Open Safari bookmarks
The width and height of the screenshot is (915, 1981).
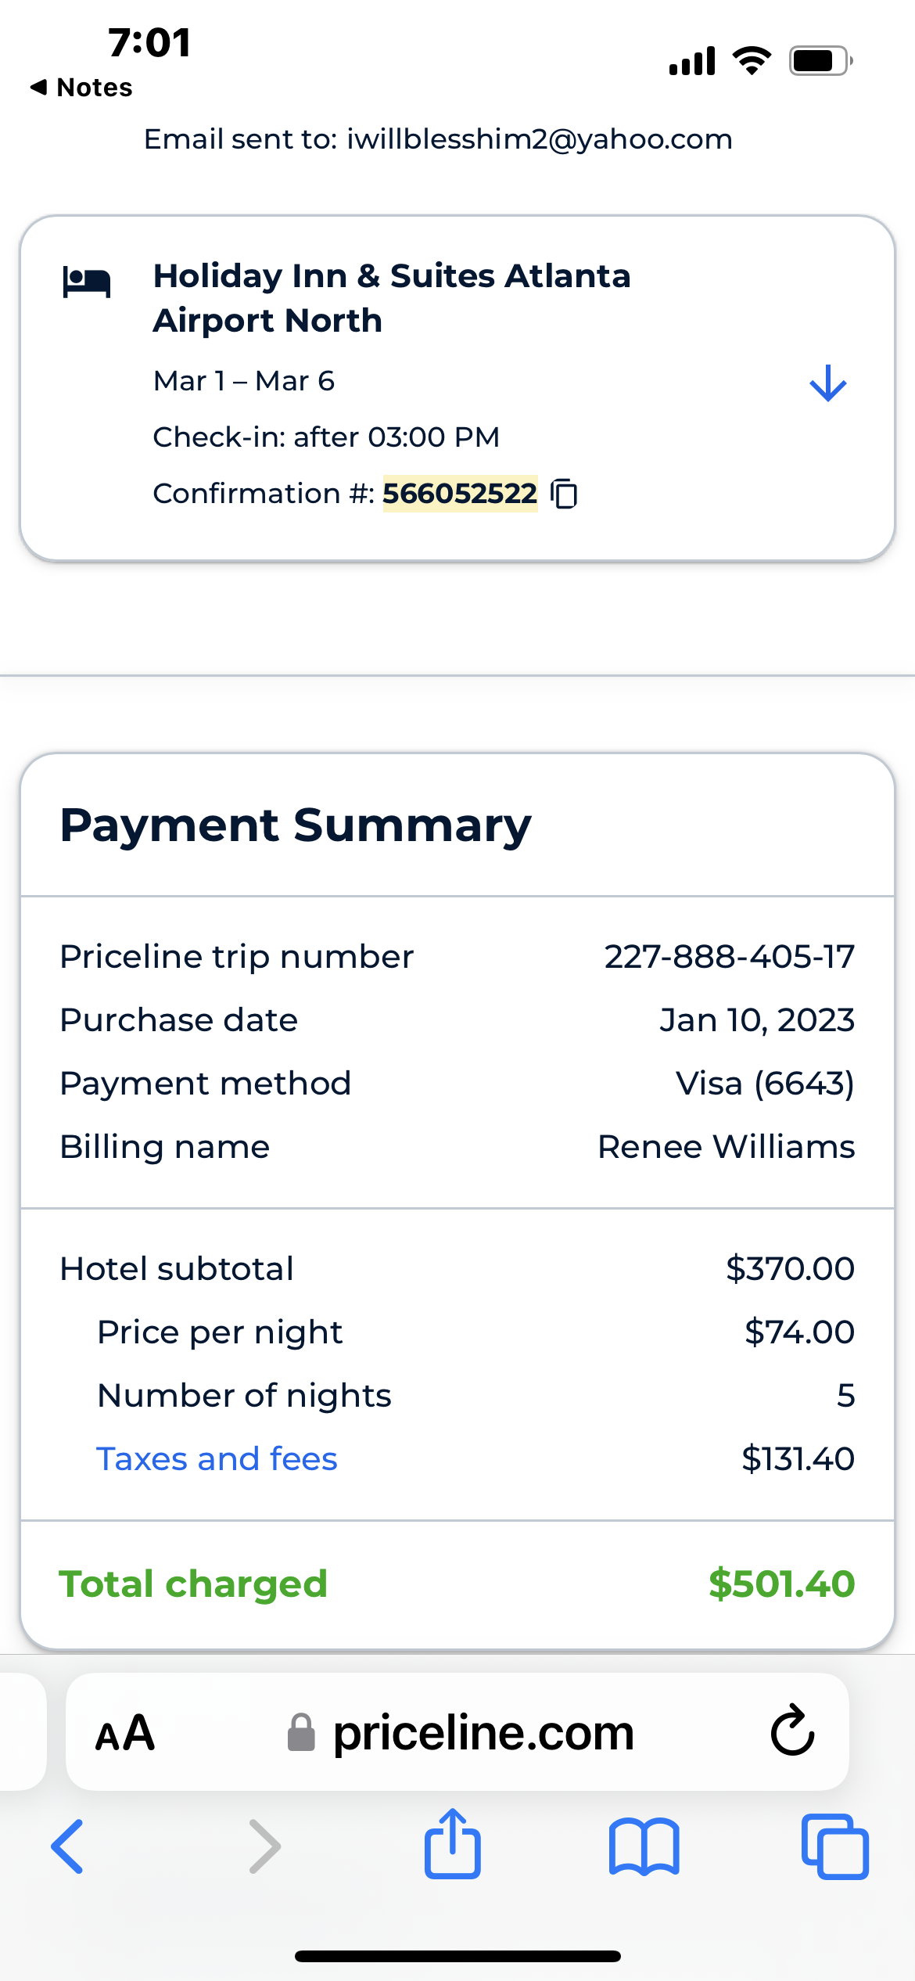(644, 1846)
